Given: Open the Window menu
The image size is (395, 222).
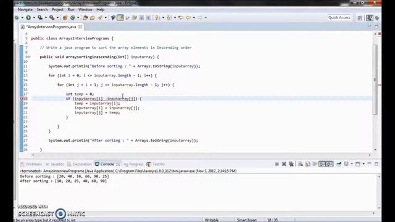Looking at the screenshot, I should click(85, 10).
